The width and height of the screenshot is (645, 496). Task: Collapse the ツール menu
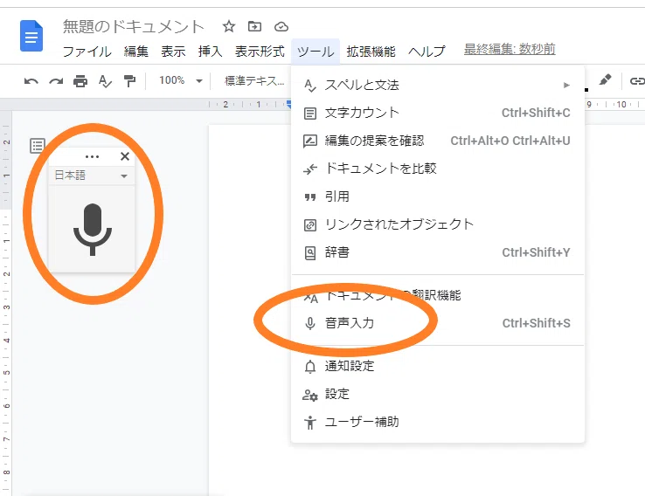(x=316, y=52)
